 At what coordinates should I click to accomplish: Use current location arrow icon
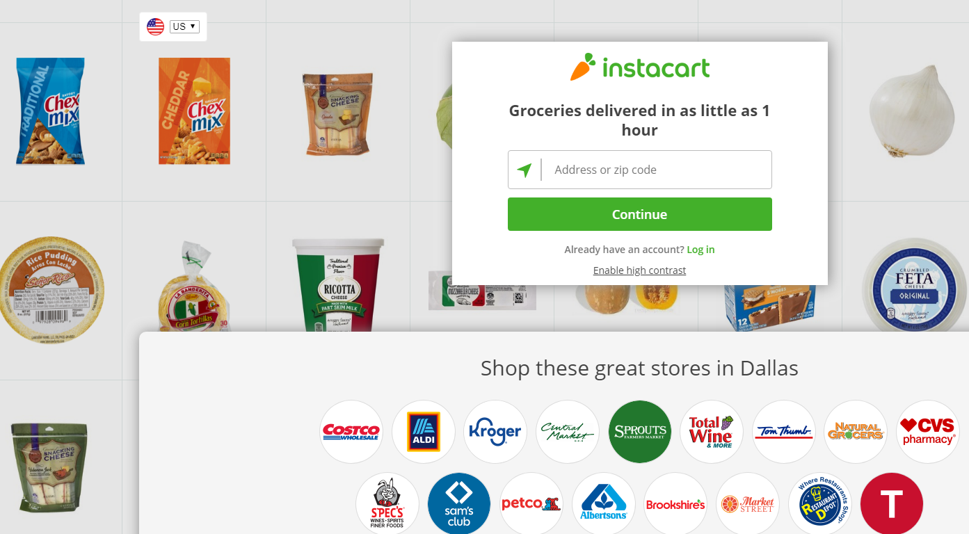click(524, 170)
